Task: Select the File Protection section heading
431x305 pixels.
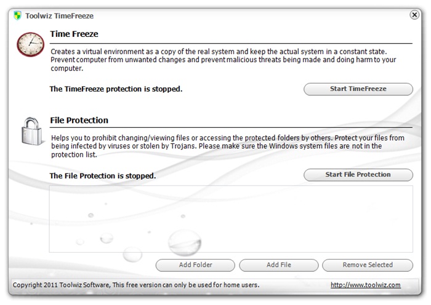Action: (x=79, y=121)
